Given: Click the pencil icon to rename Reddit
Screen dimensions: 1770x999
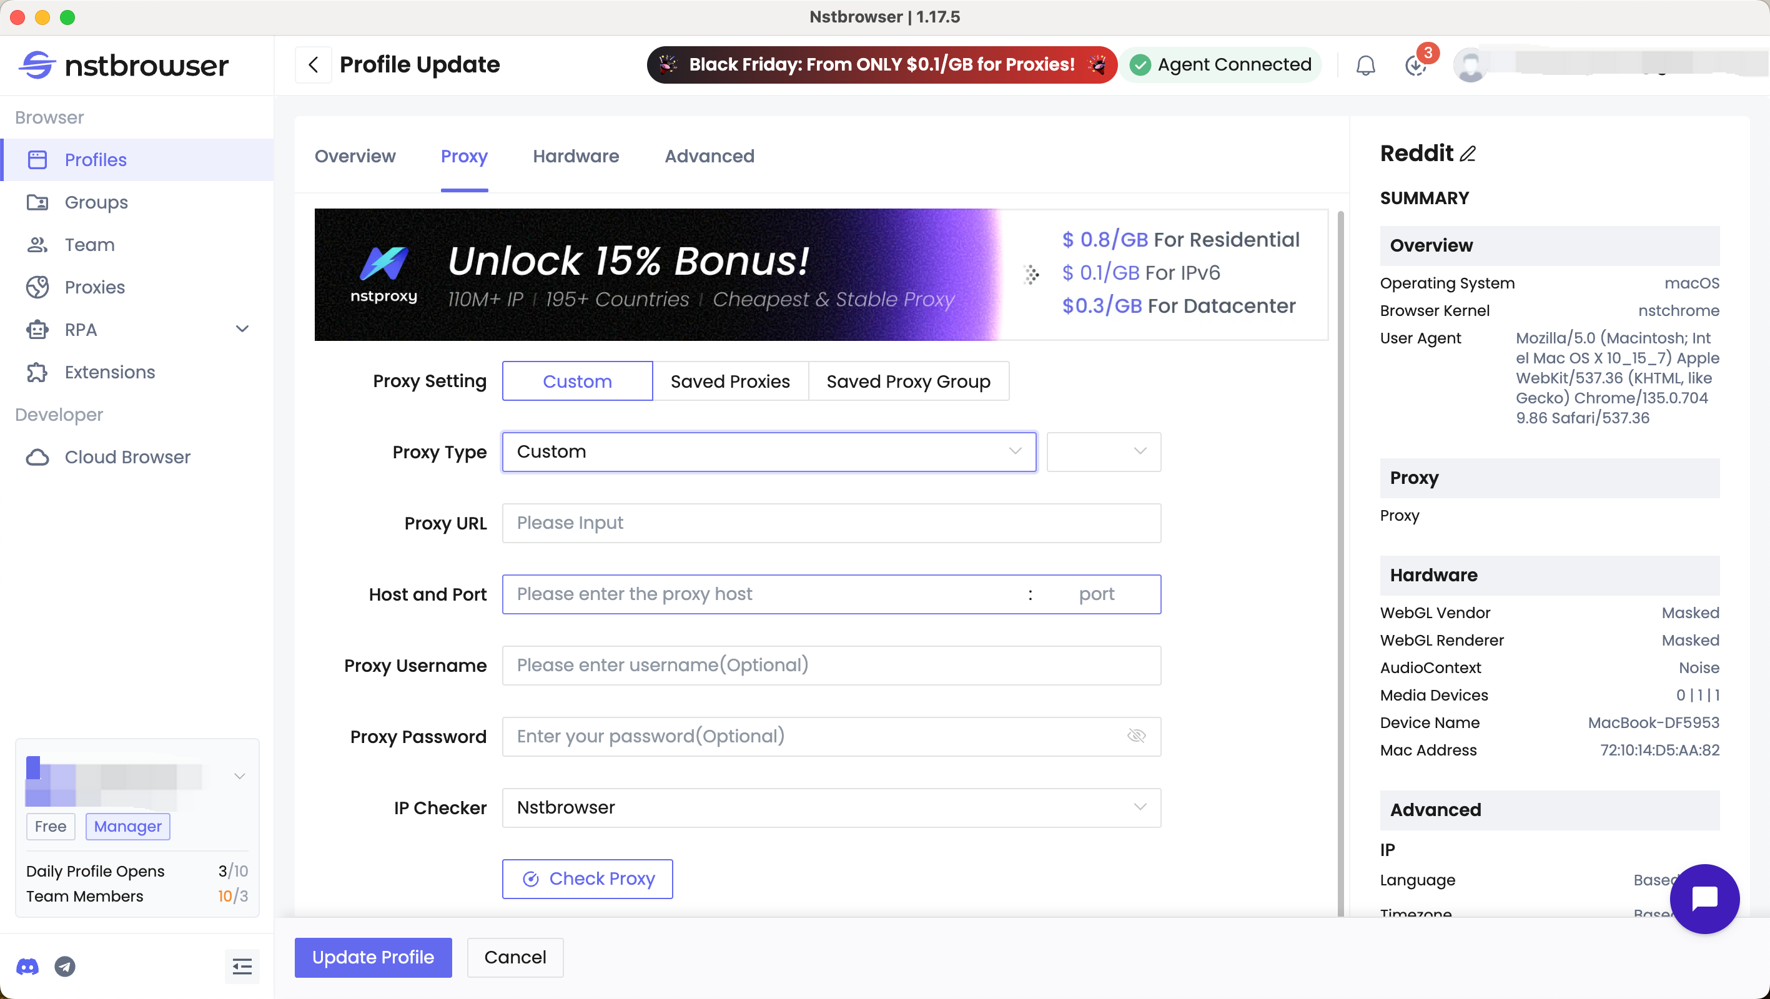Looking at the screenshot, I should [x=1468, y=153].
